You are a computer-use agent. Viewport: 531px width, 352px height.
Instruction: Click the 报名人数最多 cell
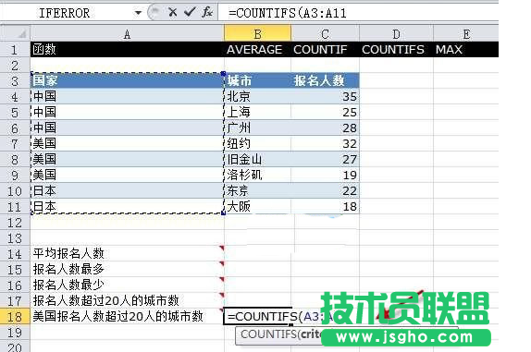pyautogui.click(x=127, y=269)
